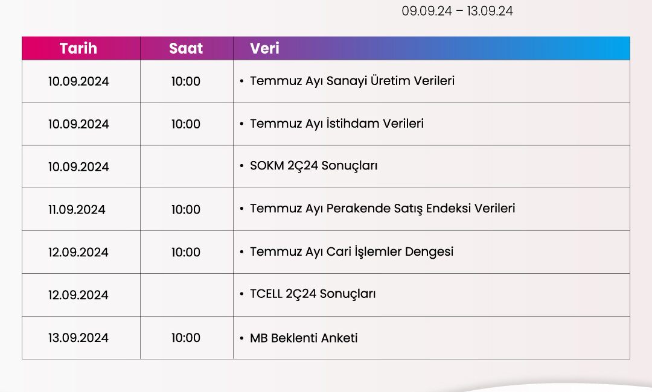Image resolution: width=652 pixels, height=392 pixels.
Task: Select Temmuz Ayı Perakende Satış Endeksi Verileri
Action: click(x=383, y=209)
